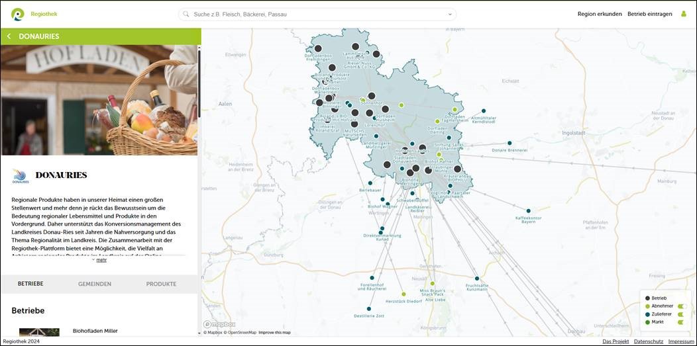Click the 'Sonnenhof' map label

pos(372,103)
